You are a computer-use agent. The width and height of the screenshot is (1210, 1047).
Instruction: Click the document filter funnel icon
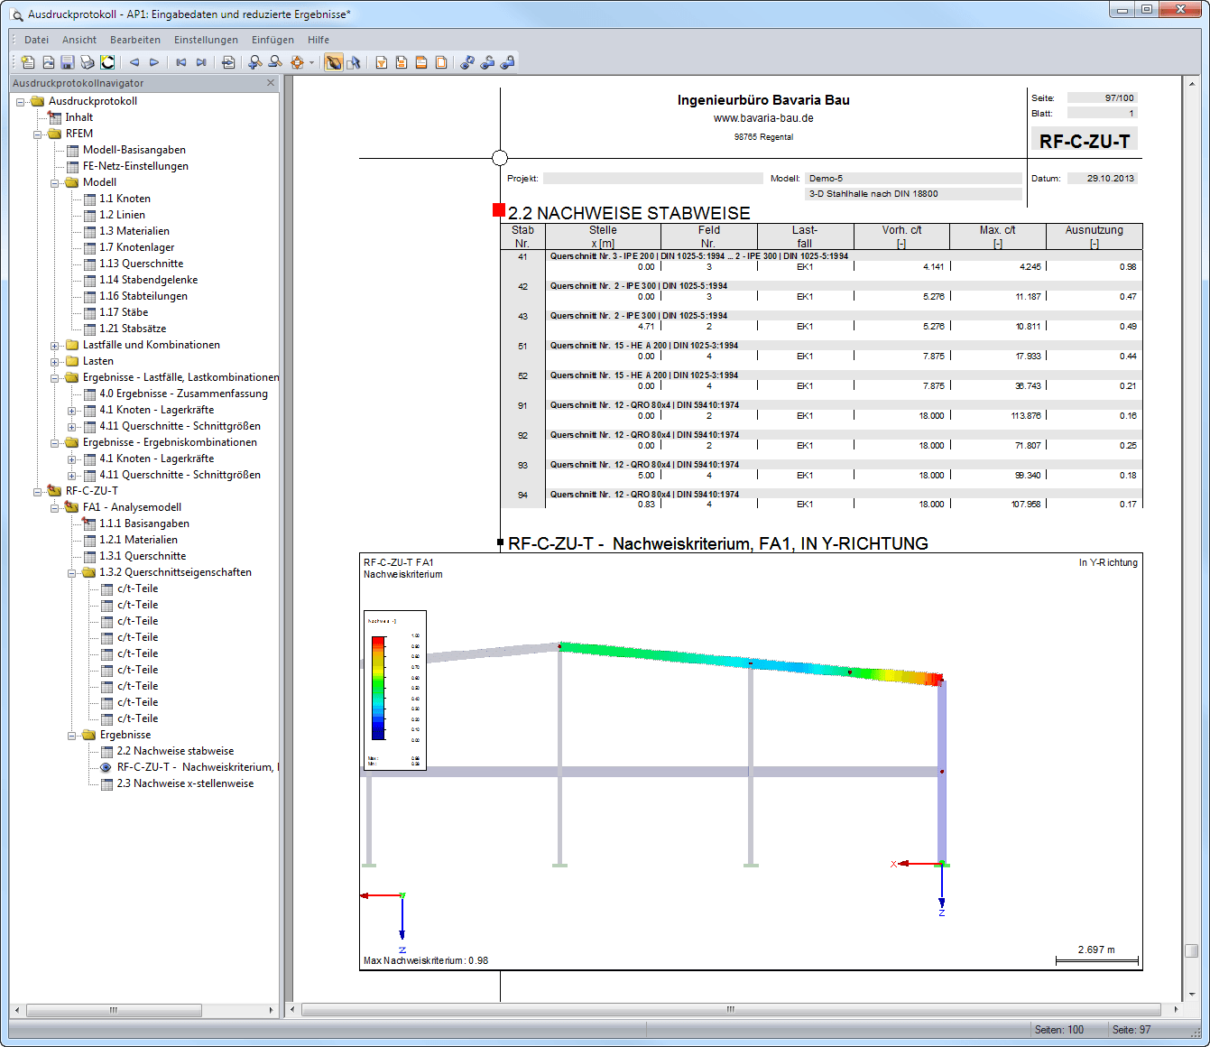tap(382, 62)
